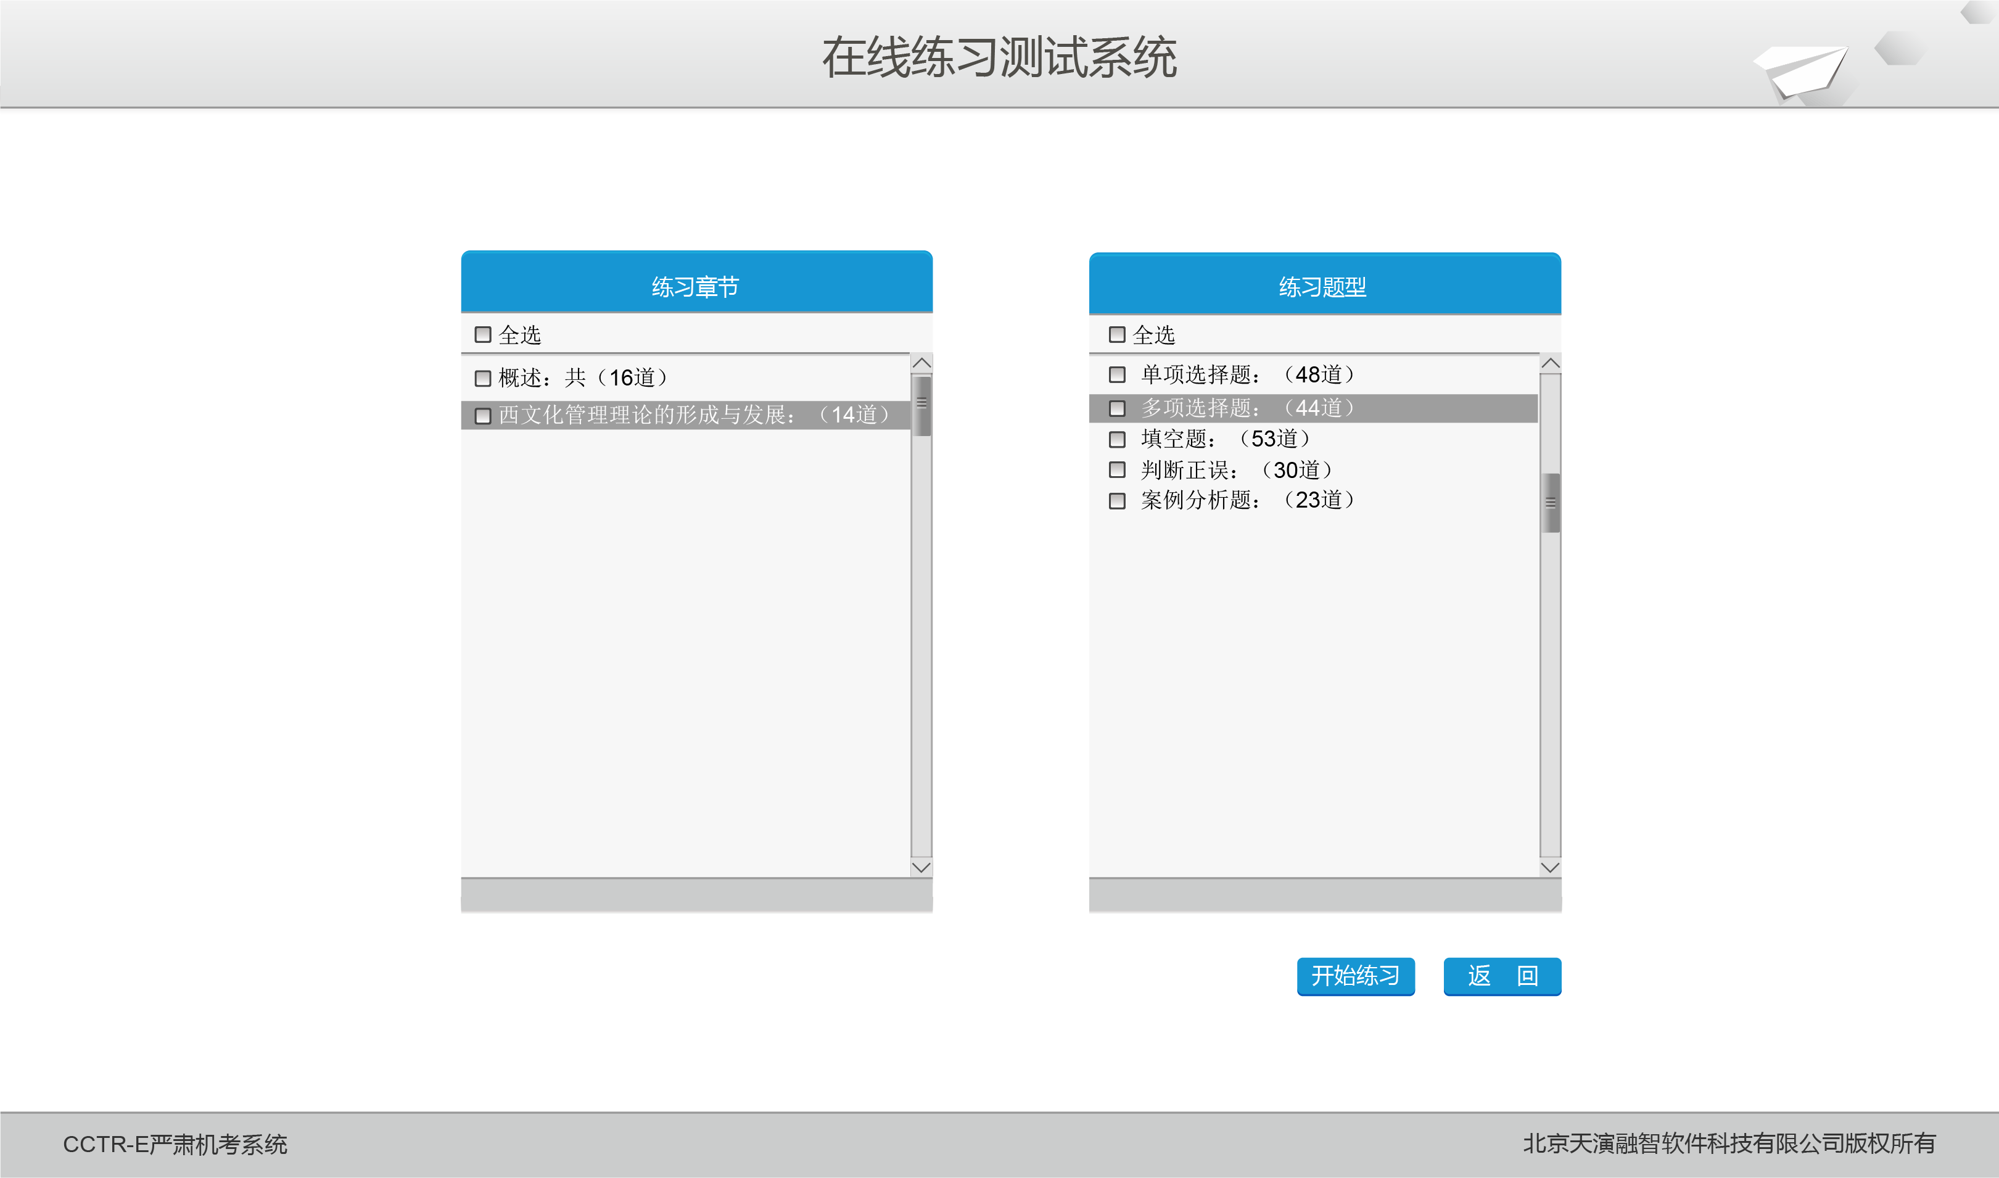Click the 练习题型 panel header
The image size is (1999, 1178).
pos(1325,283)
